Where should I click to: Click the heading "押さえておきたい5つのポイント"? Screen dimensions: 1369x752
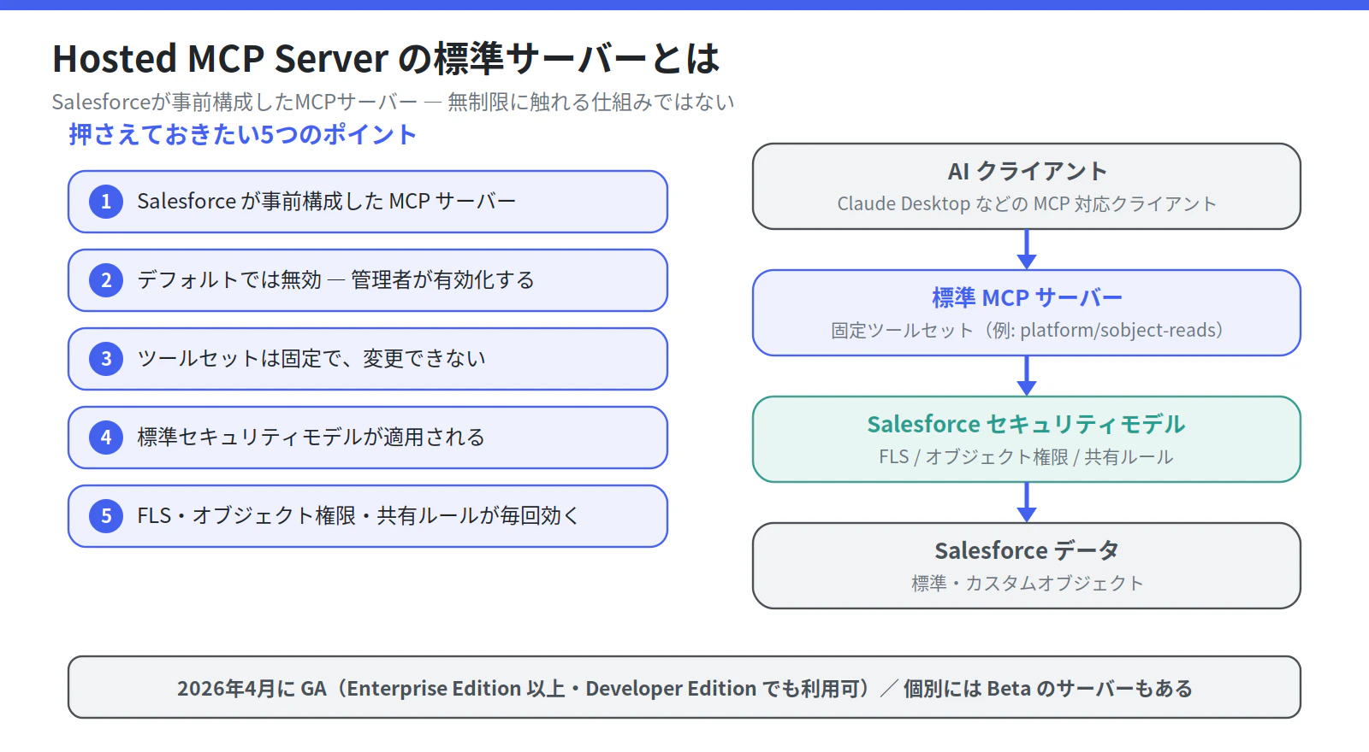(x=243, y=135)
